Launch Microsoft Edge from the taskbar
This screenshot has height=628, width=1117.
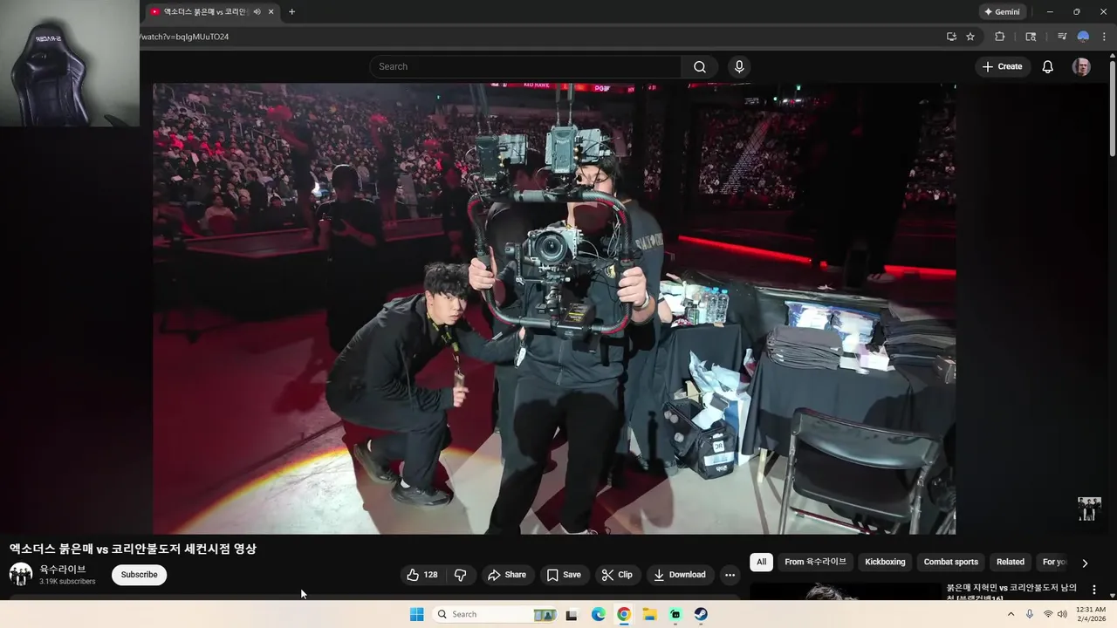(598, 614)
